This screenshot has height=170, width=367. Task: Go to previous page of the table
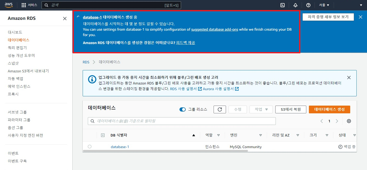click(322, 121)
